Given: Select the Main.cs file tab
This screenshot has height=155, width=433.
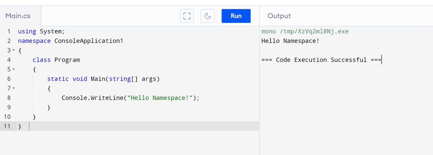Looking at the screenshot, I should (18, 16).
